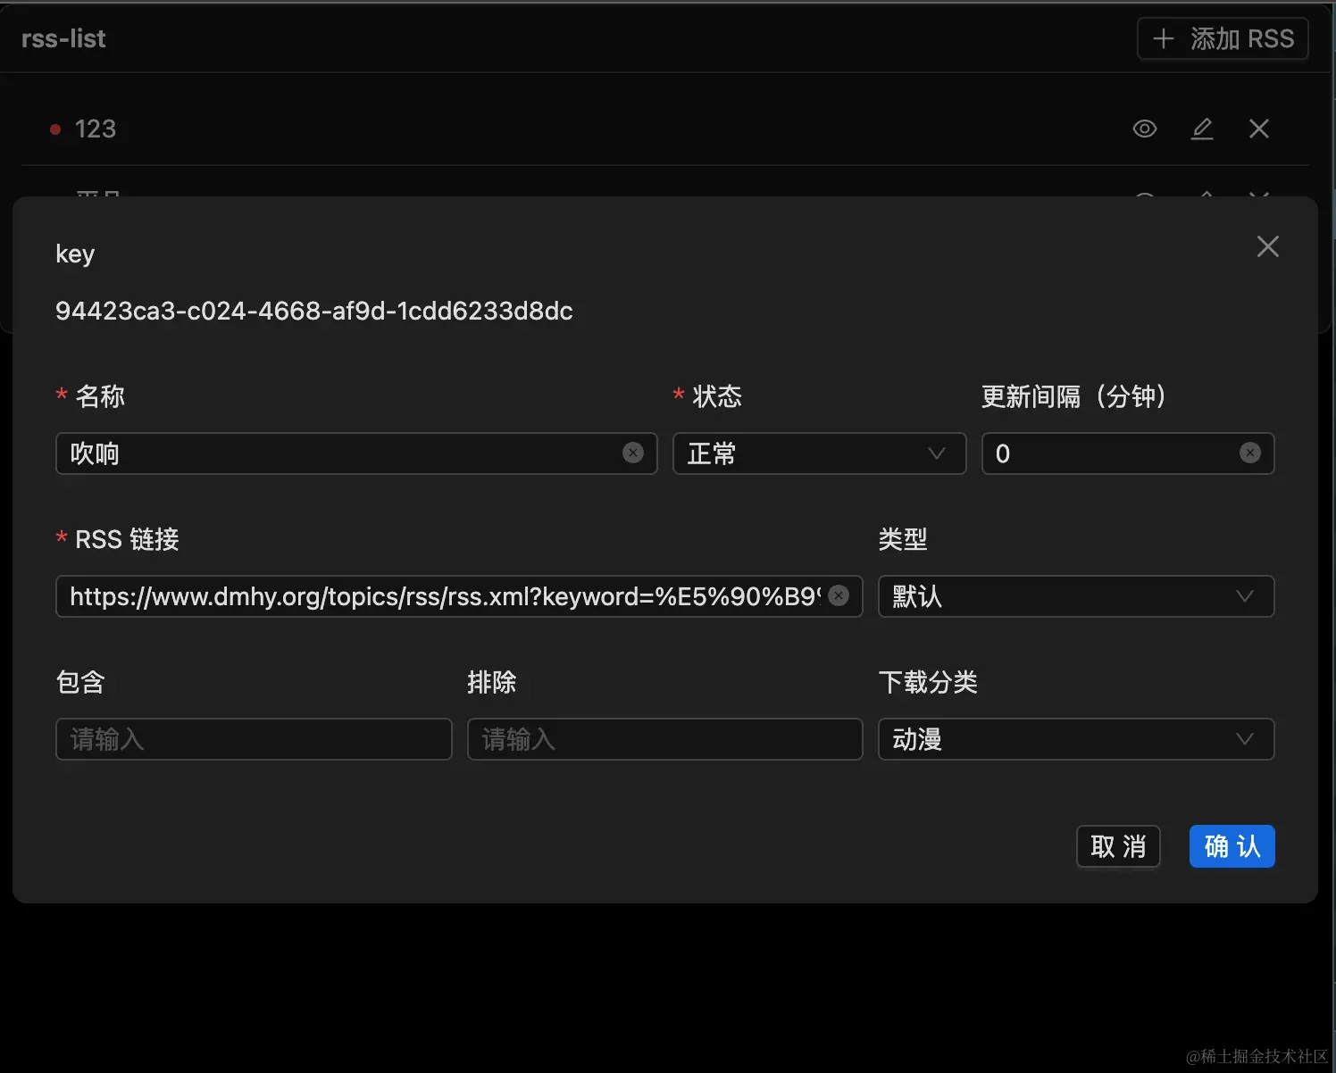Preview the 123 feed with the eye icon
The image size is (1336, 1073).
pos(1144,129)
